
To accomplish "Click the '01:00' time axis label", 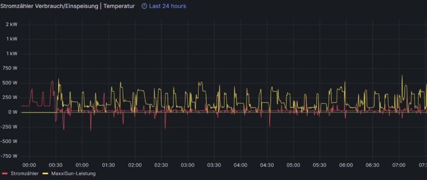I will click(x=82, y=165).
